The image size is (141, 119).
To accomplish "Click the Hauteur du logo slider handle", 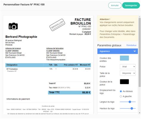I will [132, 108].
